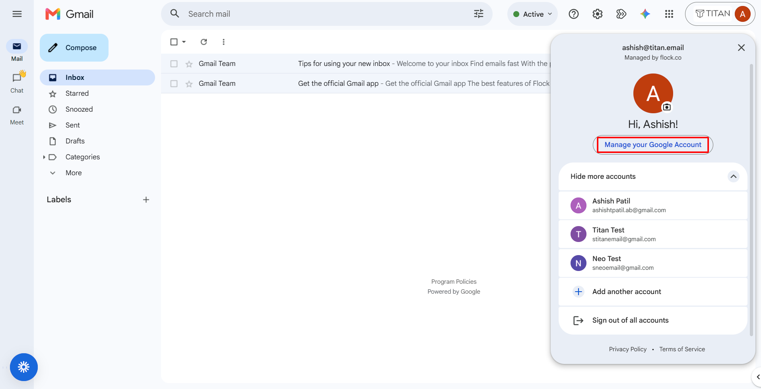This screenshot has height=389, width=761.
Task: Open the Active status dropdown
Action: pyautogui.click(x=532, y=14)
